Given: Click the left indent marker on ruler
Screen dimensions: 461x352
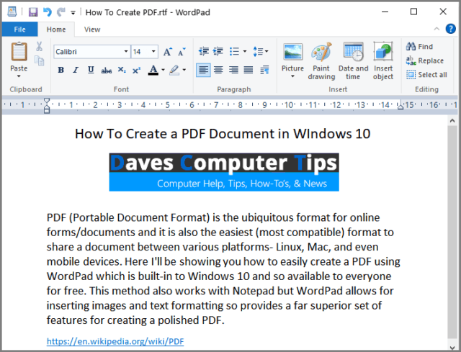Looking at the screenshot, I should coord(47,110).
